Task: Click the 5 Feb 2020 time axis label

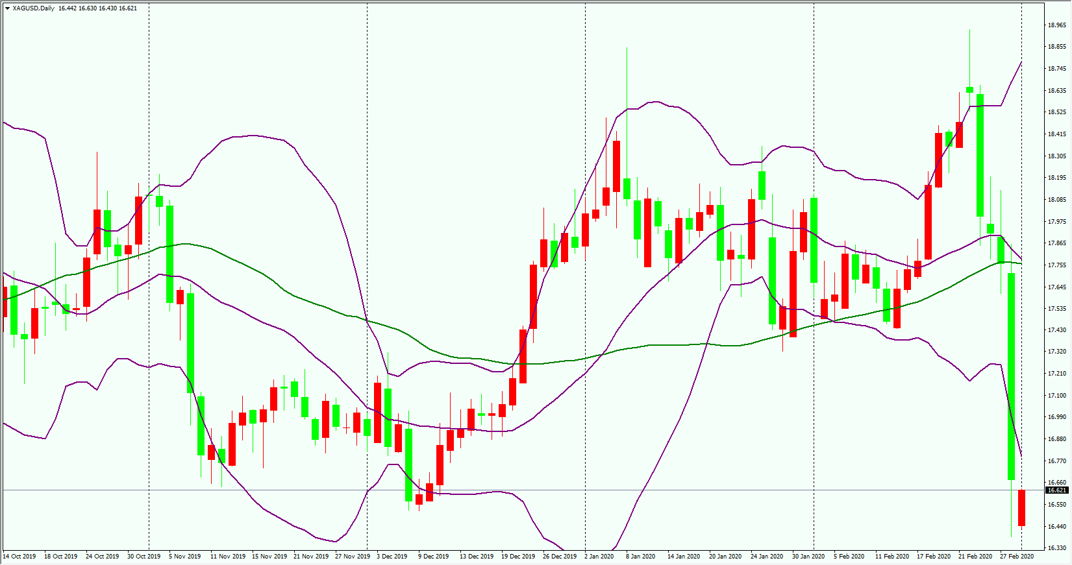Action: [x=849, y=557]
